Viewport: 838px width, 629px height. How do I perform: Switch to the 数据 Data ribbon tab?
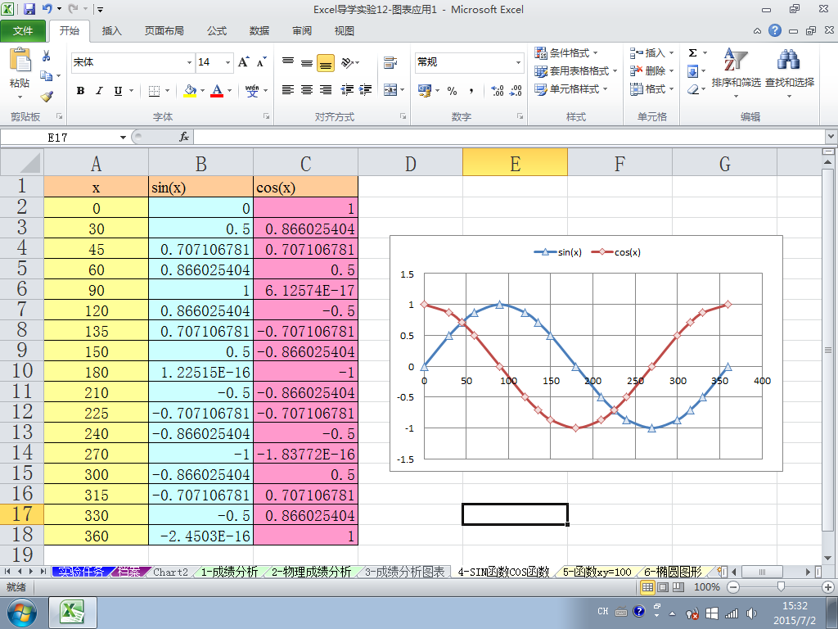[x=259, y=30]
